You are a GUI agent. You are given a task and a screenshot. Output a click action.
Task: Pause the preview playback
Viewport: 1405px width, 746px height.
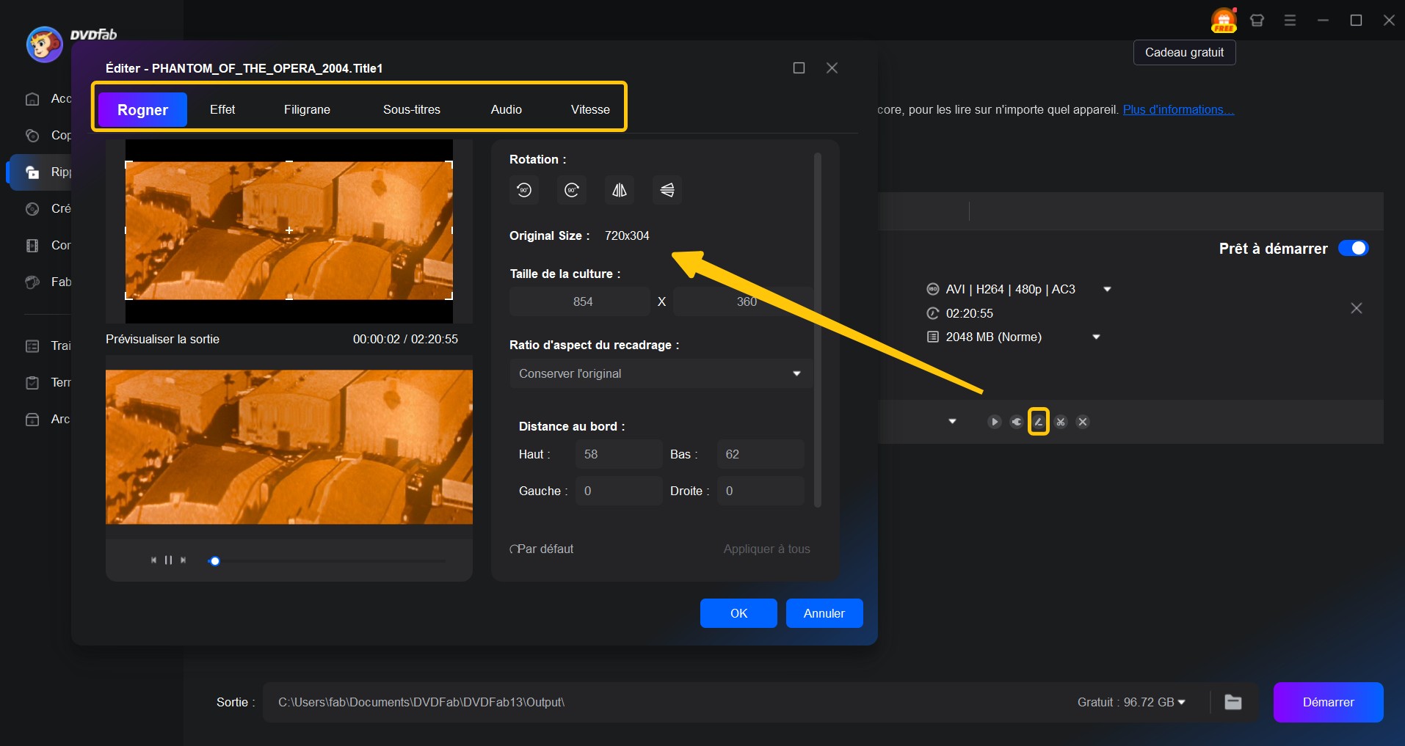click(x=168, y=560)
